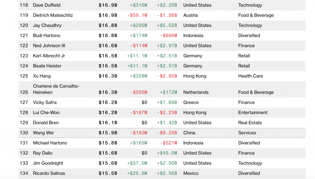Open Karl Albrecht Jr entry

[x=49, y=56]
